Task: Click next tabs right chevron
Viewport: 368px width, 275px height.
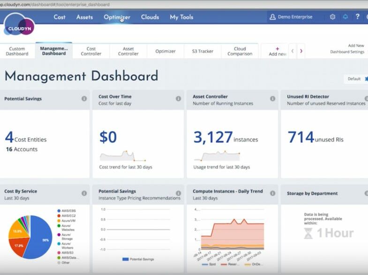Action: click(x=301, y=51)
